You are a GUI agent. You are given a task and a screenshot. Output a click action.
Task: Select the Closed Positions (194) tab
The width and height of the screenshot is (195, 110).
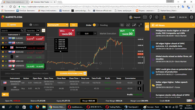[x=71, y=73]
